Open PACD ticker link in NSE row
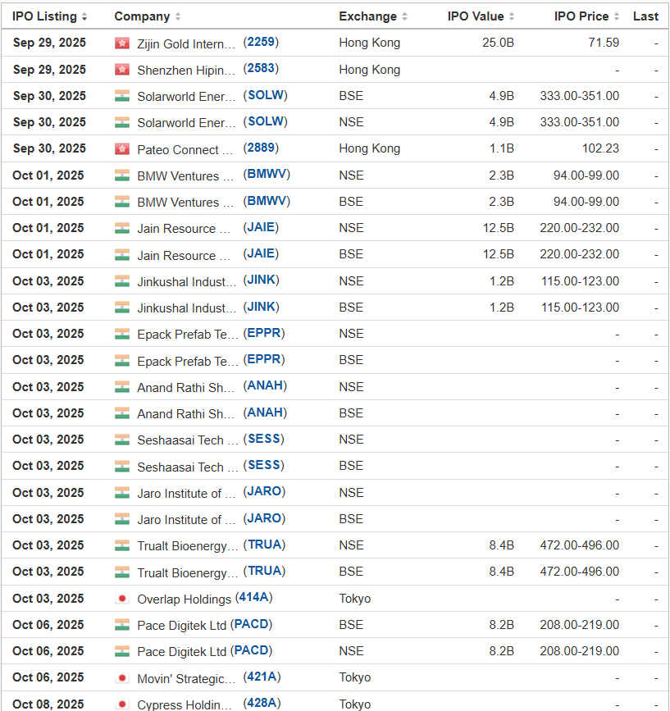The width and height of the screenshot is (670, 711). point(251,650)
